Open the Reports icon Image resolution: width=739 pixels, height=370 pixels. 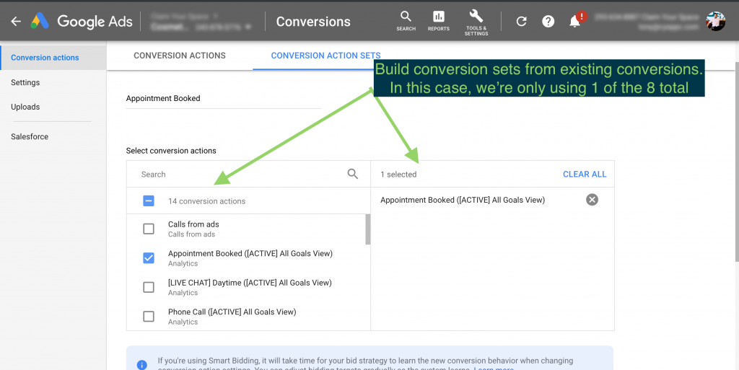pos(438,20)
